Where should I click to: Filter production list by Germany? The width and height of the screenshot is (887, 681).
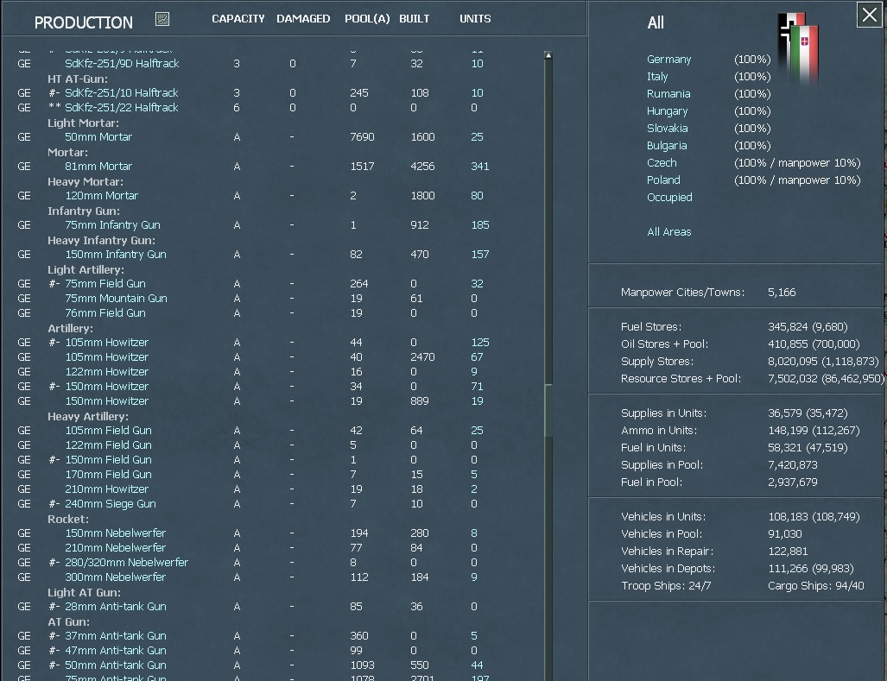point(669,59)
